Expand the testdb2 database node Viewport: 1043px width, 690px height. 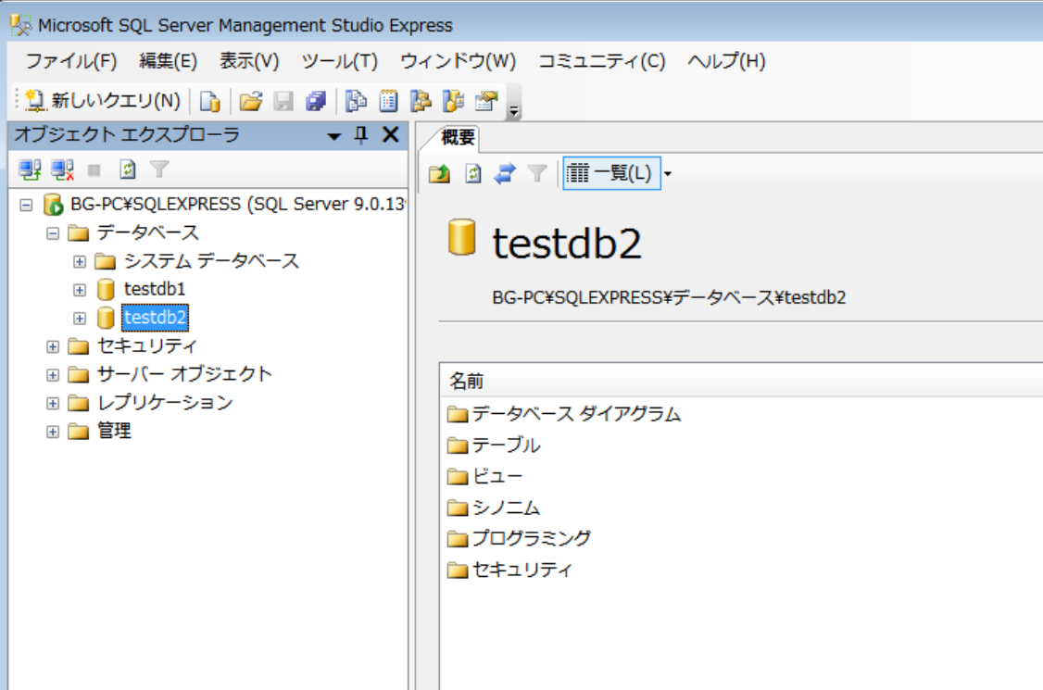[x=79, y=318]
